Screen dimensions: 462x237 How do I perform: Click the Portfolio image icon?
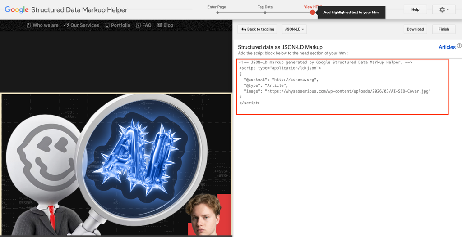[x=107, y=25]
